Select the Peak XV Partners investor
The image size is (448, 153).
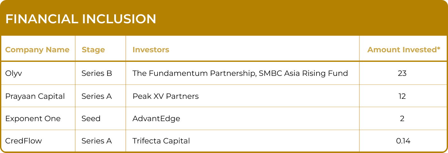coord(165,96)
